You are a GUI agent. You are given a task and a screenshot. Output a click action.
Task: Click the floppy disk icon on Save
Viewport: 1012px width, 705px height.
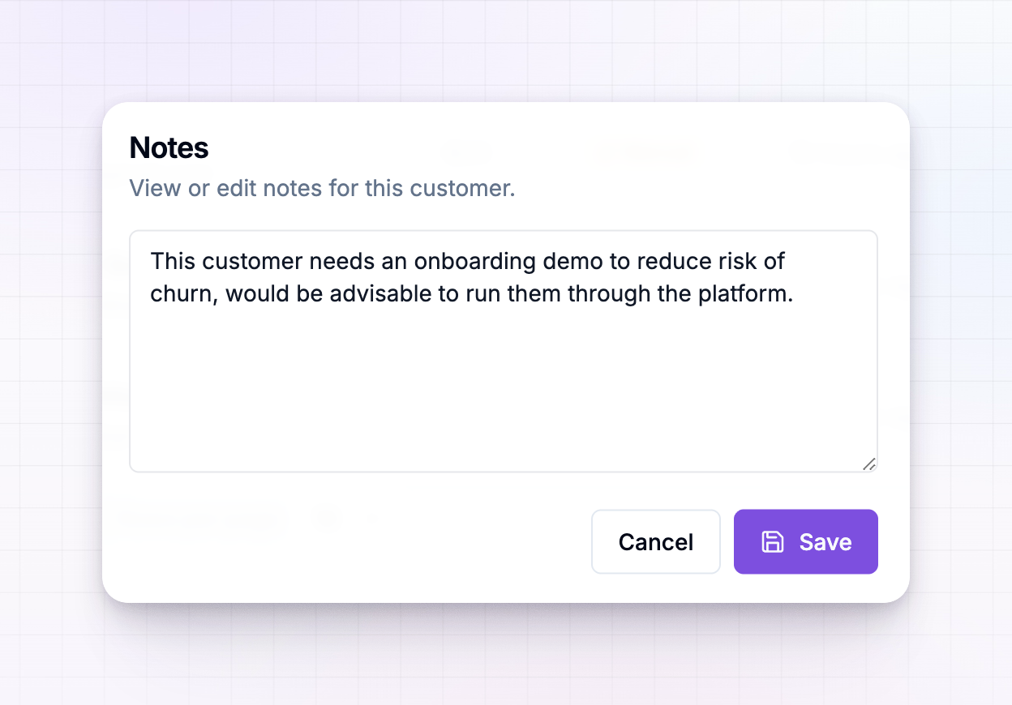pos(773,542)
